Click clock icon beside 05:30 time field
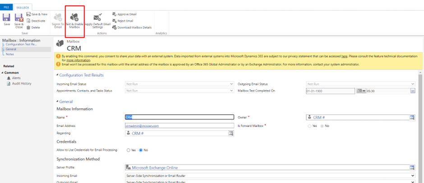This screenshot has height=183, width=424. [413, 91]
